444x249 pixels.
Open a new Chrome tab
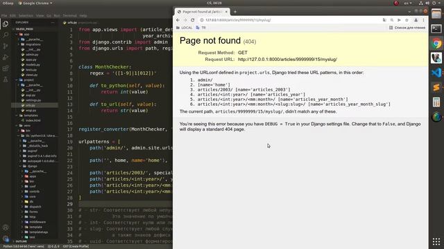235,12
